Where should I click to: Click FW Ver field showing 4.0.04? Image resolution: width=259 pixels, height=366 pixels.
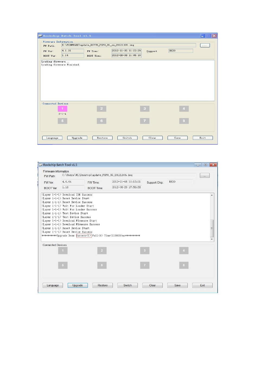pyautogui.click(x=73, y=182)
